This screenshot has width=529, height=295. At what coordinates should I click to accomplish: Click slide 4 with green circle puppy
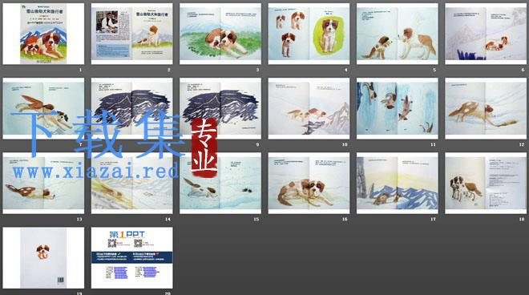coord(309,34)
